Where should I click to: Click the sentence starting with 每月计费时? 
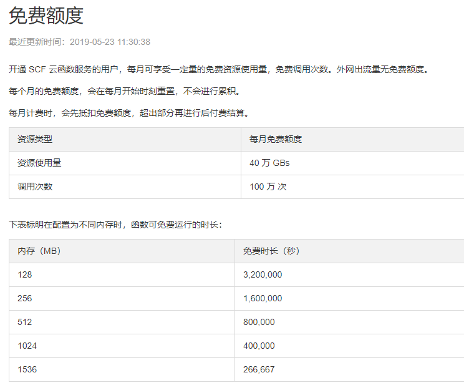coord(129,113)
